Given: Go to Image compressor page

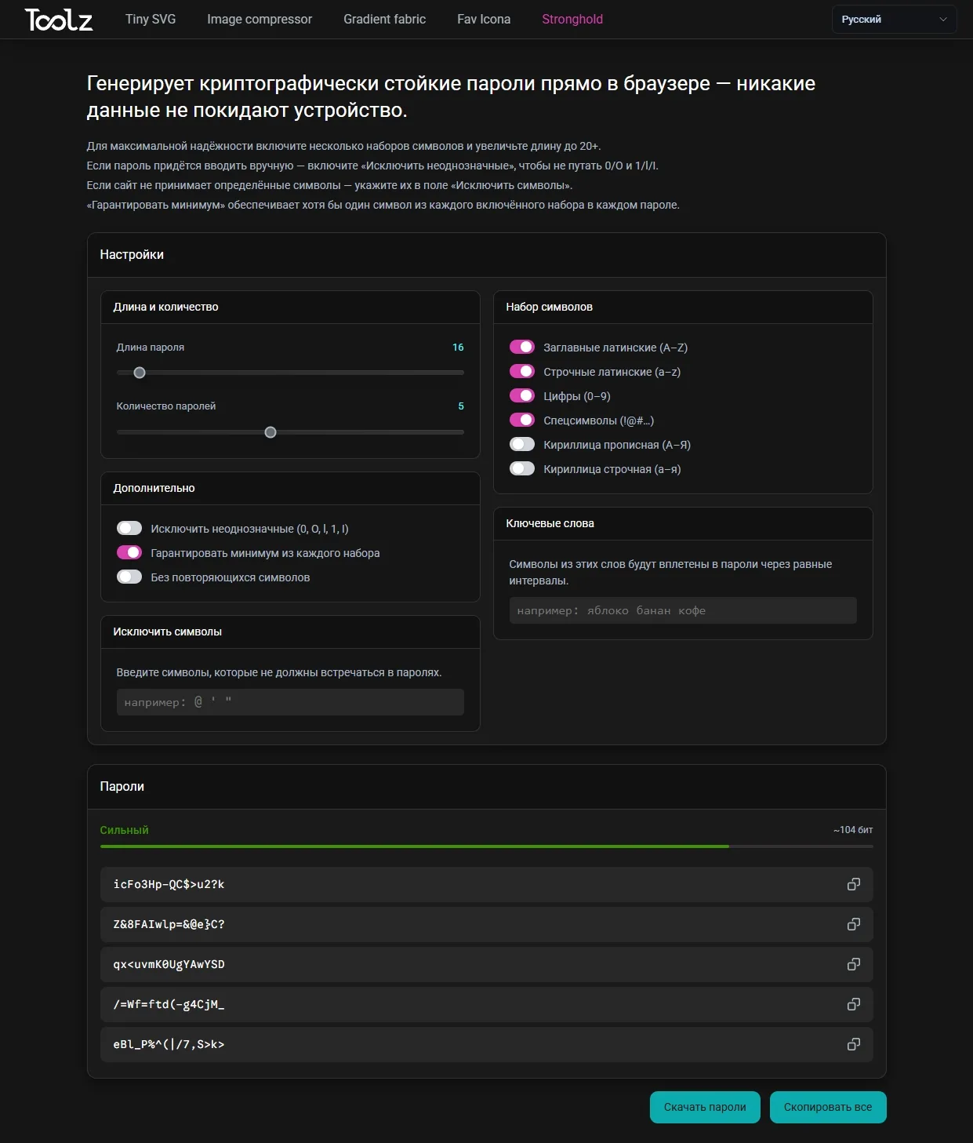Looking at the screenshot, I should point(260,20).
